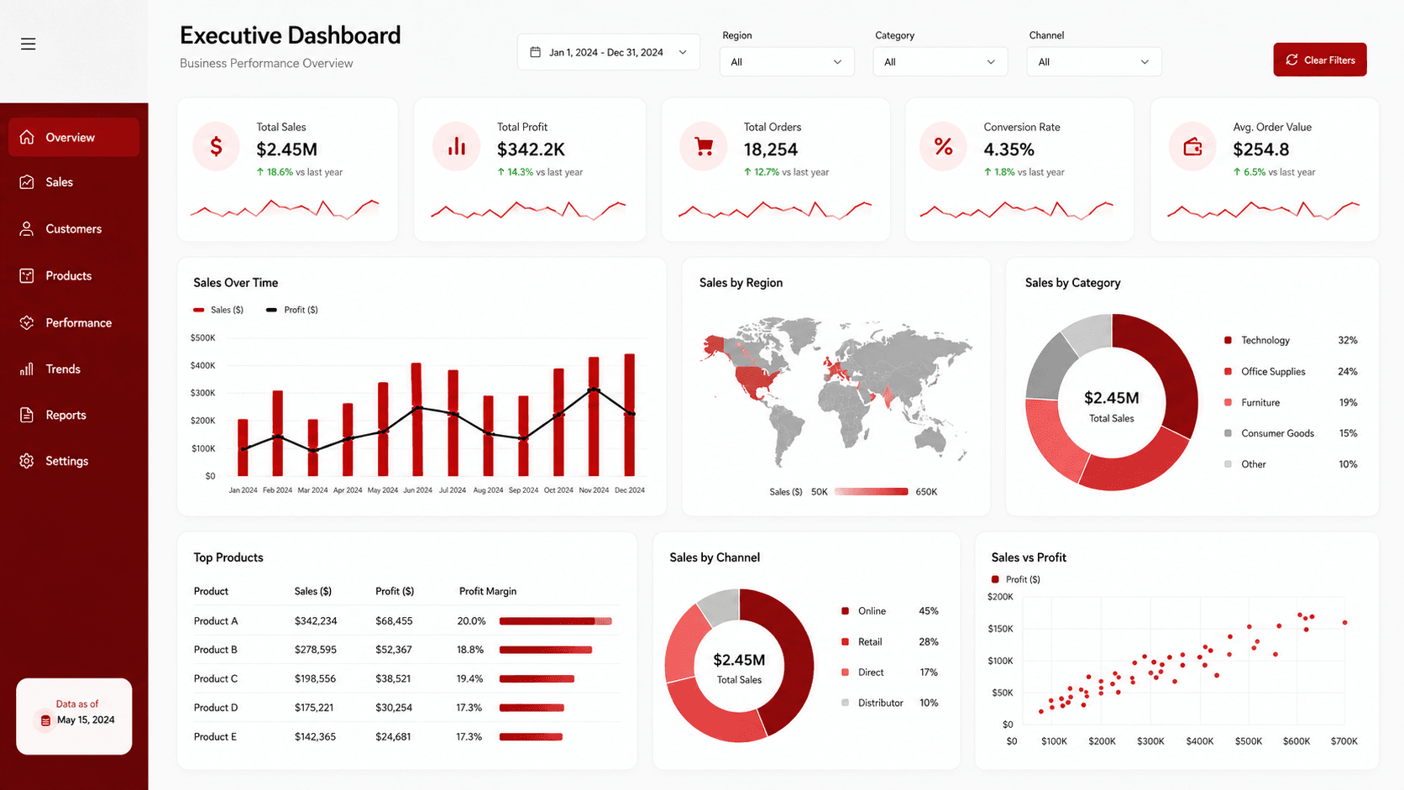The width and height of the screenshot is (1404, 790).
Task: Click the Dec 2024 sales bar
Action: coord(630,415)
